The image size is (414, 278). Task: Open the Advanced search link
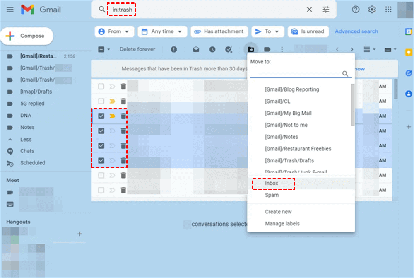[356, 31]
